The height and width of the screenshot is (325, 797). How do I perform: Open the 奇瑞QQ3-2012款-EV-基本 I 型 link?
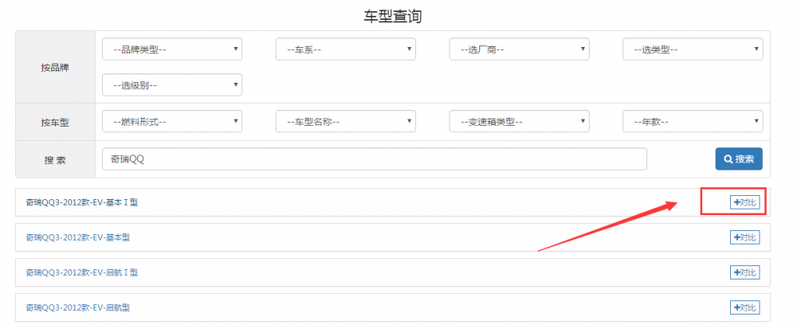pos(81,203)
